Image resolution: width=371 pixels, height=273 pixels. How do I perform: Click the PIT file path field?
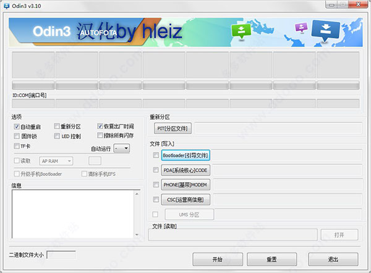278,128
